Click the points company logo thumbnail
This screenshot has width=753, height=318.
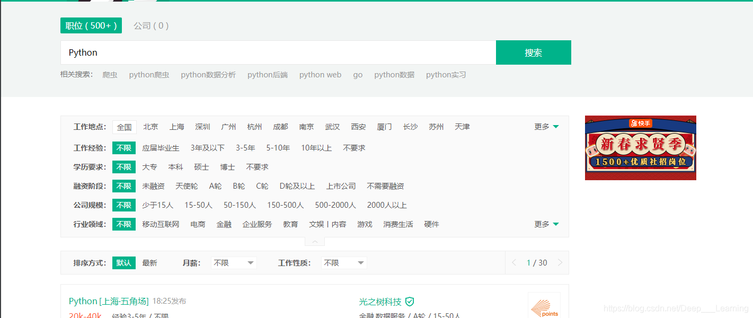tap(544, 306)
